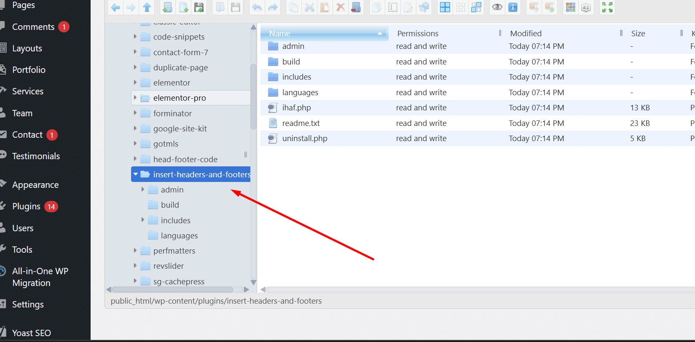Open the Sort a-z toolbar icon
This screenshot has width=695, height=342.
point(586,7)
